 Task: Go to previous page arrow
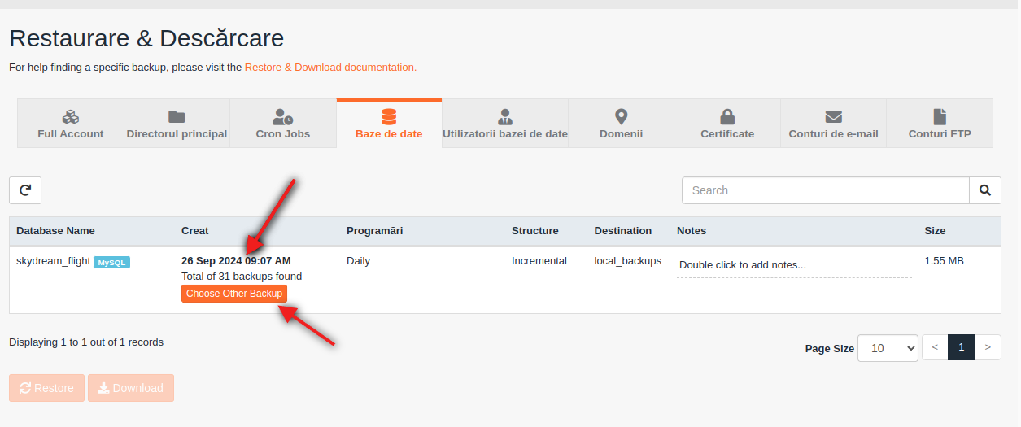click(x=935, y=347)
